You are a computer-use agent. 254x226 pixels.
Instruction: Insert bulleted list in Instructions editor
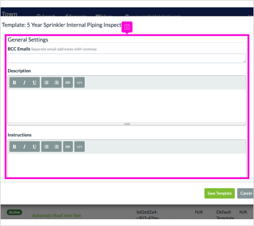(x=46, y=146)
